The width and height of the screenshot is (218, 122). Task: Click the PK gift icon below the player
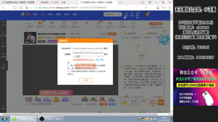(x=65, y=99)
